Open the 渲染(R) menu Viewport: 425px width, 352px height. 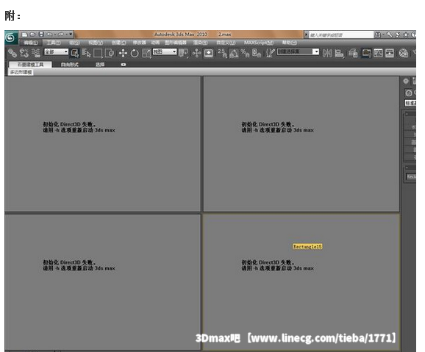[x=200, y=43]
